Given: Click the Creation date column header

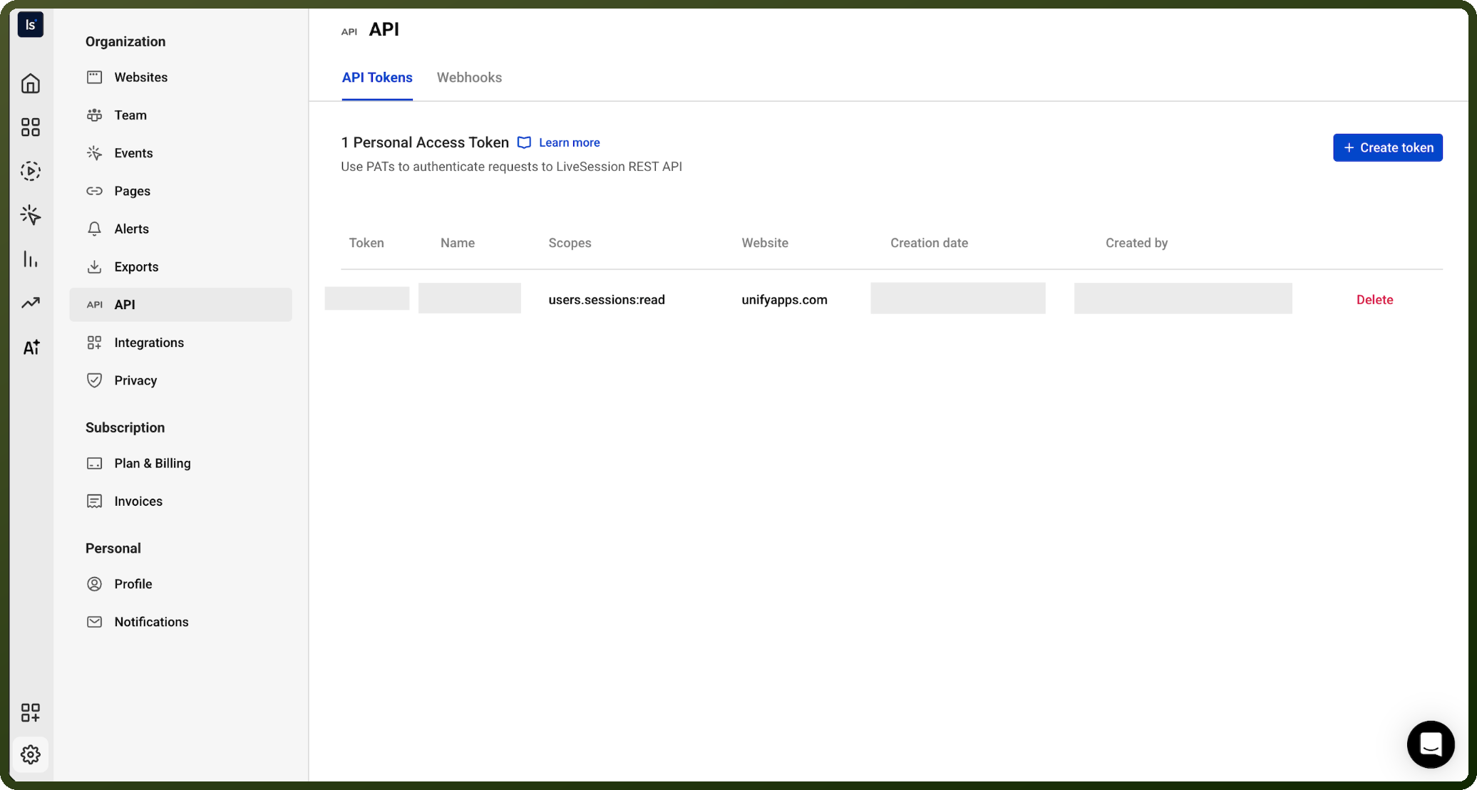Looking at the screenshot, I should click(929, 243).
